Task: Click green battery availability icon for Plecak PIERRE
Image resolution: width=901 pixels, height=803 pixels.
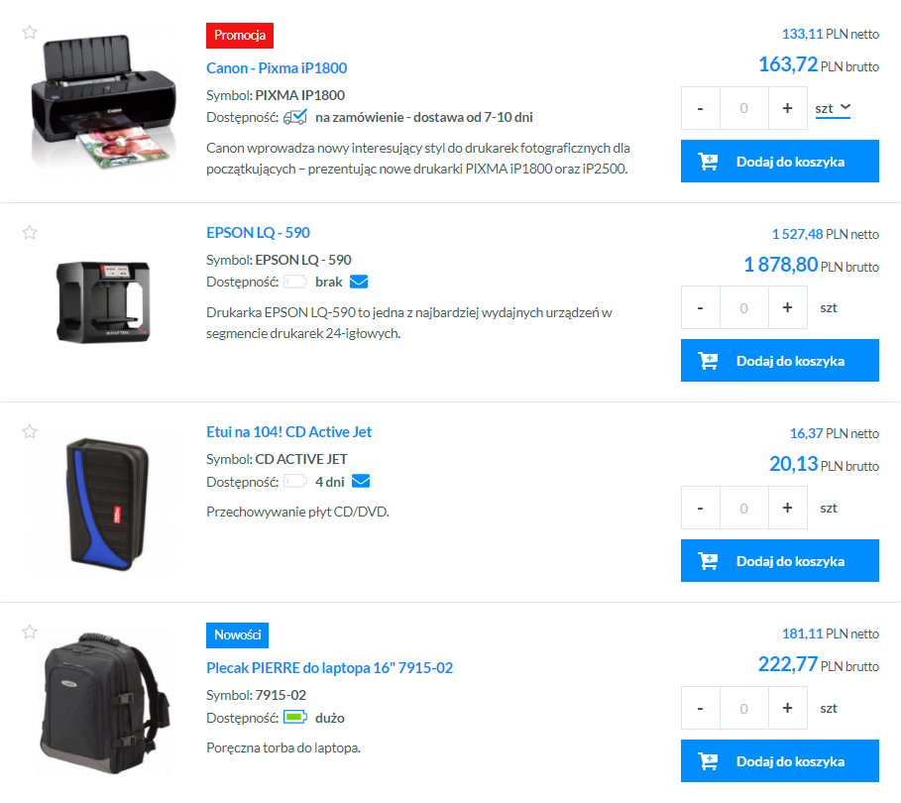Action: 295,718
